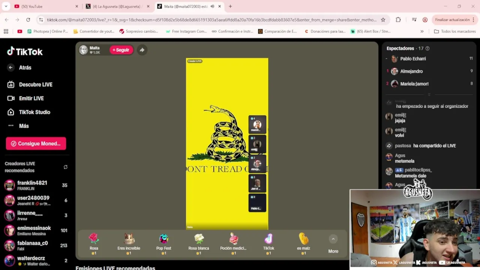Open media controls icon
Viewport: 480px width, 270px height.
pos(414,20)
